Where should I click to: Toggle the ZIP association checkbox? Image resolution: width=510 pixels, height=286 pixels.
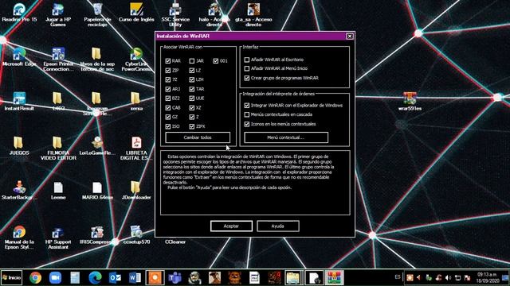[168, 71]
